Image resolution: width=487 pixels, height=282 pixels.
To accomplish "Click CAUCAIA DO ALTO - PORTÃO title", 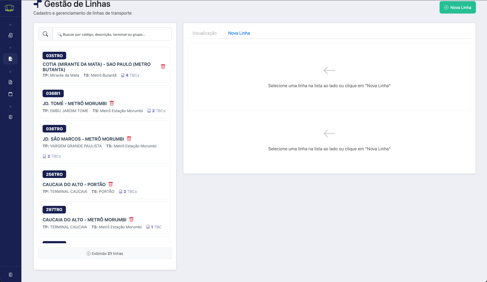I will point(74,184).
